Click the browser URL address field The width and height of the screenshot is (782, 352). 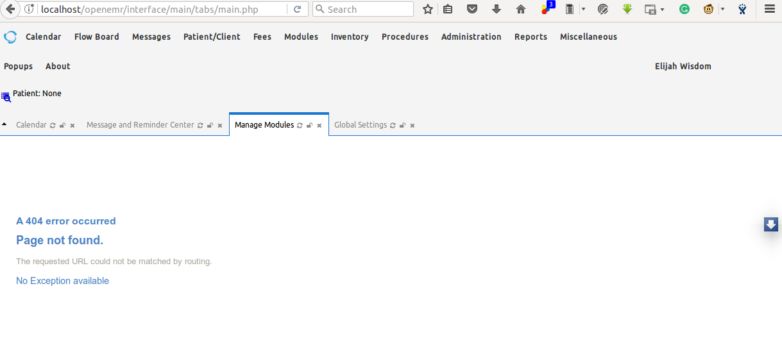tap(162, 10)
